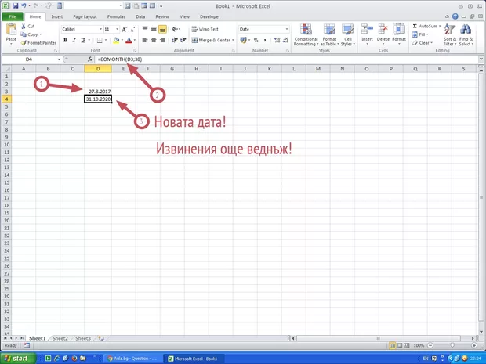Open the Name Box dropdown next to D4

pyautogui.click(x=59, y=59)
